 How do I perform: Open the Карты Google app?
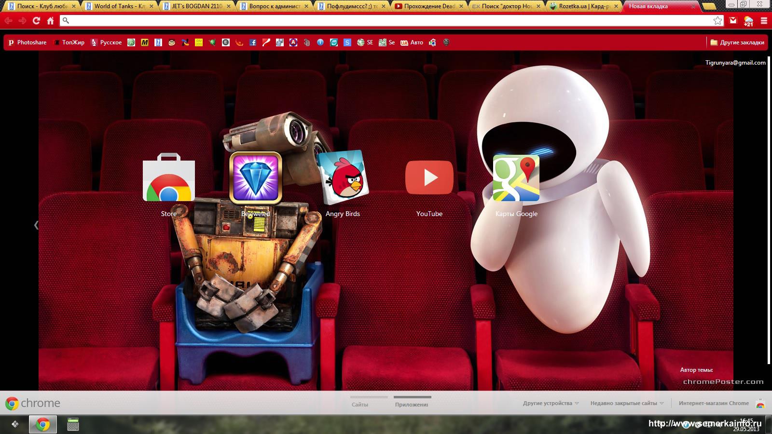click(516, 178)
